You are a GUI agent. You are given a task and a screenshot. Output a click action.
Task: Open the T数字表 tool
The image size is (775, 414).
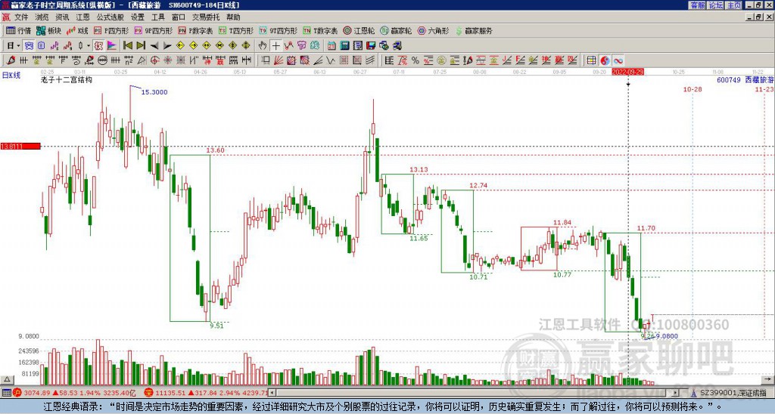point(320,30)
